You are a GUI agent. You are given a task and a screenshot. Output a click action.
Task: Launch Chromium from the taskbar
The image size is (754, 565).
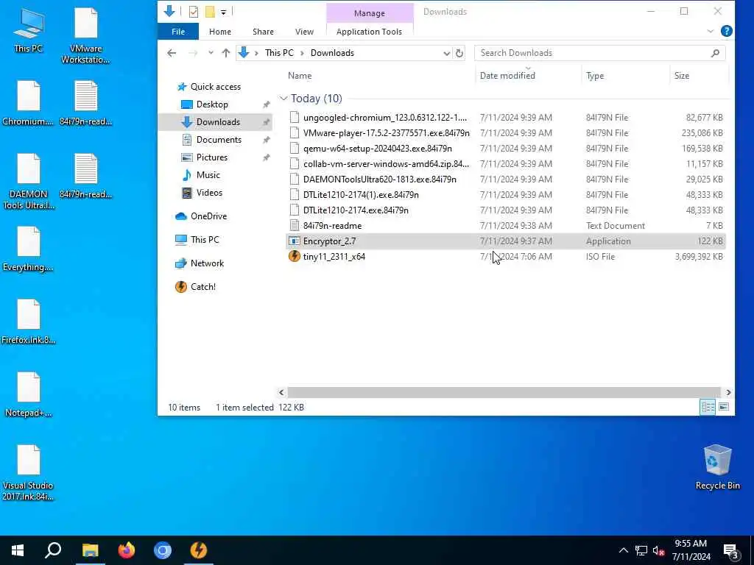click(163, 550)
